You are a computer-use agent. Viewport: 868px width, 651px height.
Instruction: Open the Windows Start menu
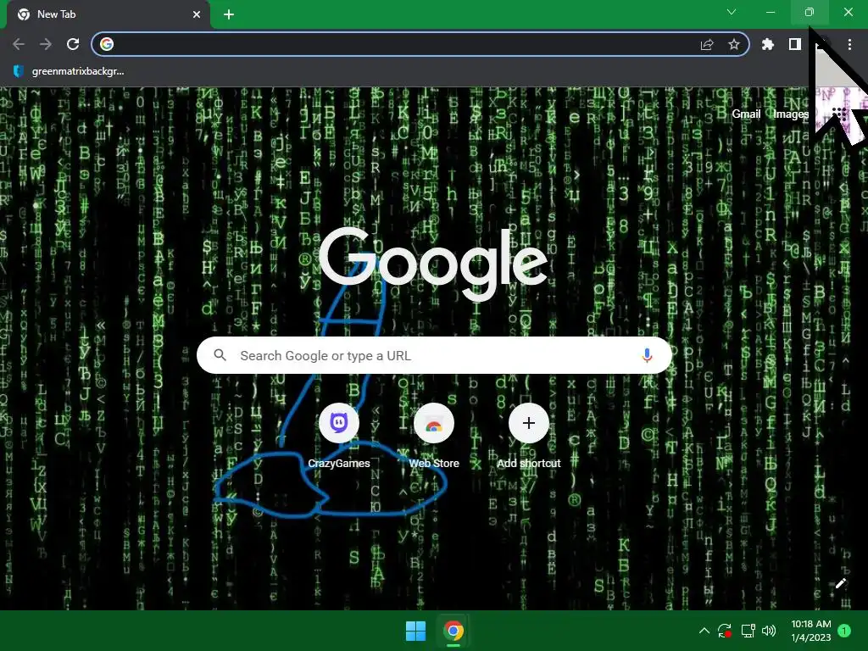[415, 631]
